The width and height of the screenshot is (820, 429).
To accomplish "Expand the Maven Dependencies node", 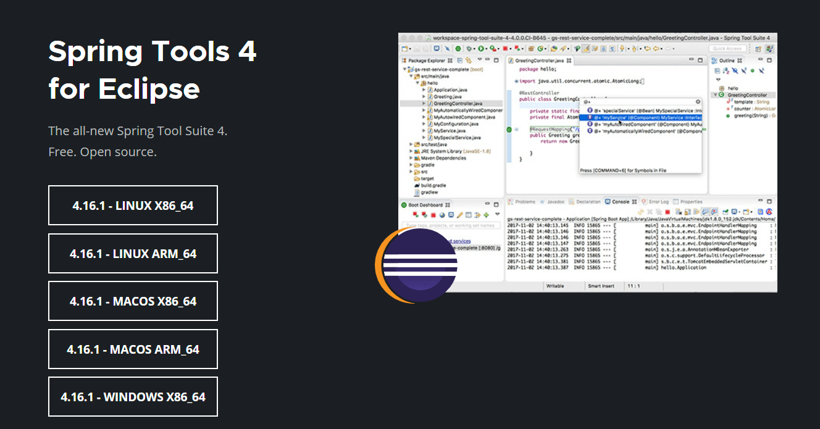I will (411, 158).
